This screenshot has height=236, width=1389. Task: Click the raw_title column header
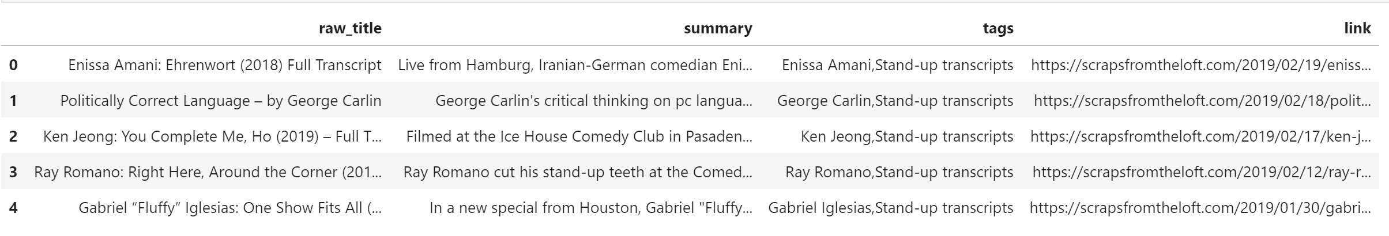(x=350, y=29)
